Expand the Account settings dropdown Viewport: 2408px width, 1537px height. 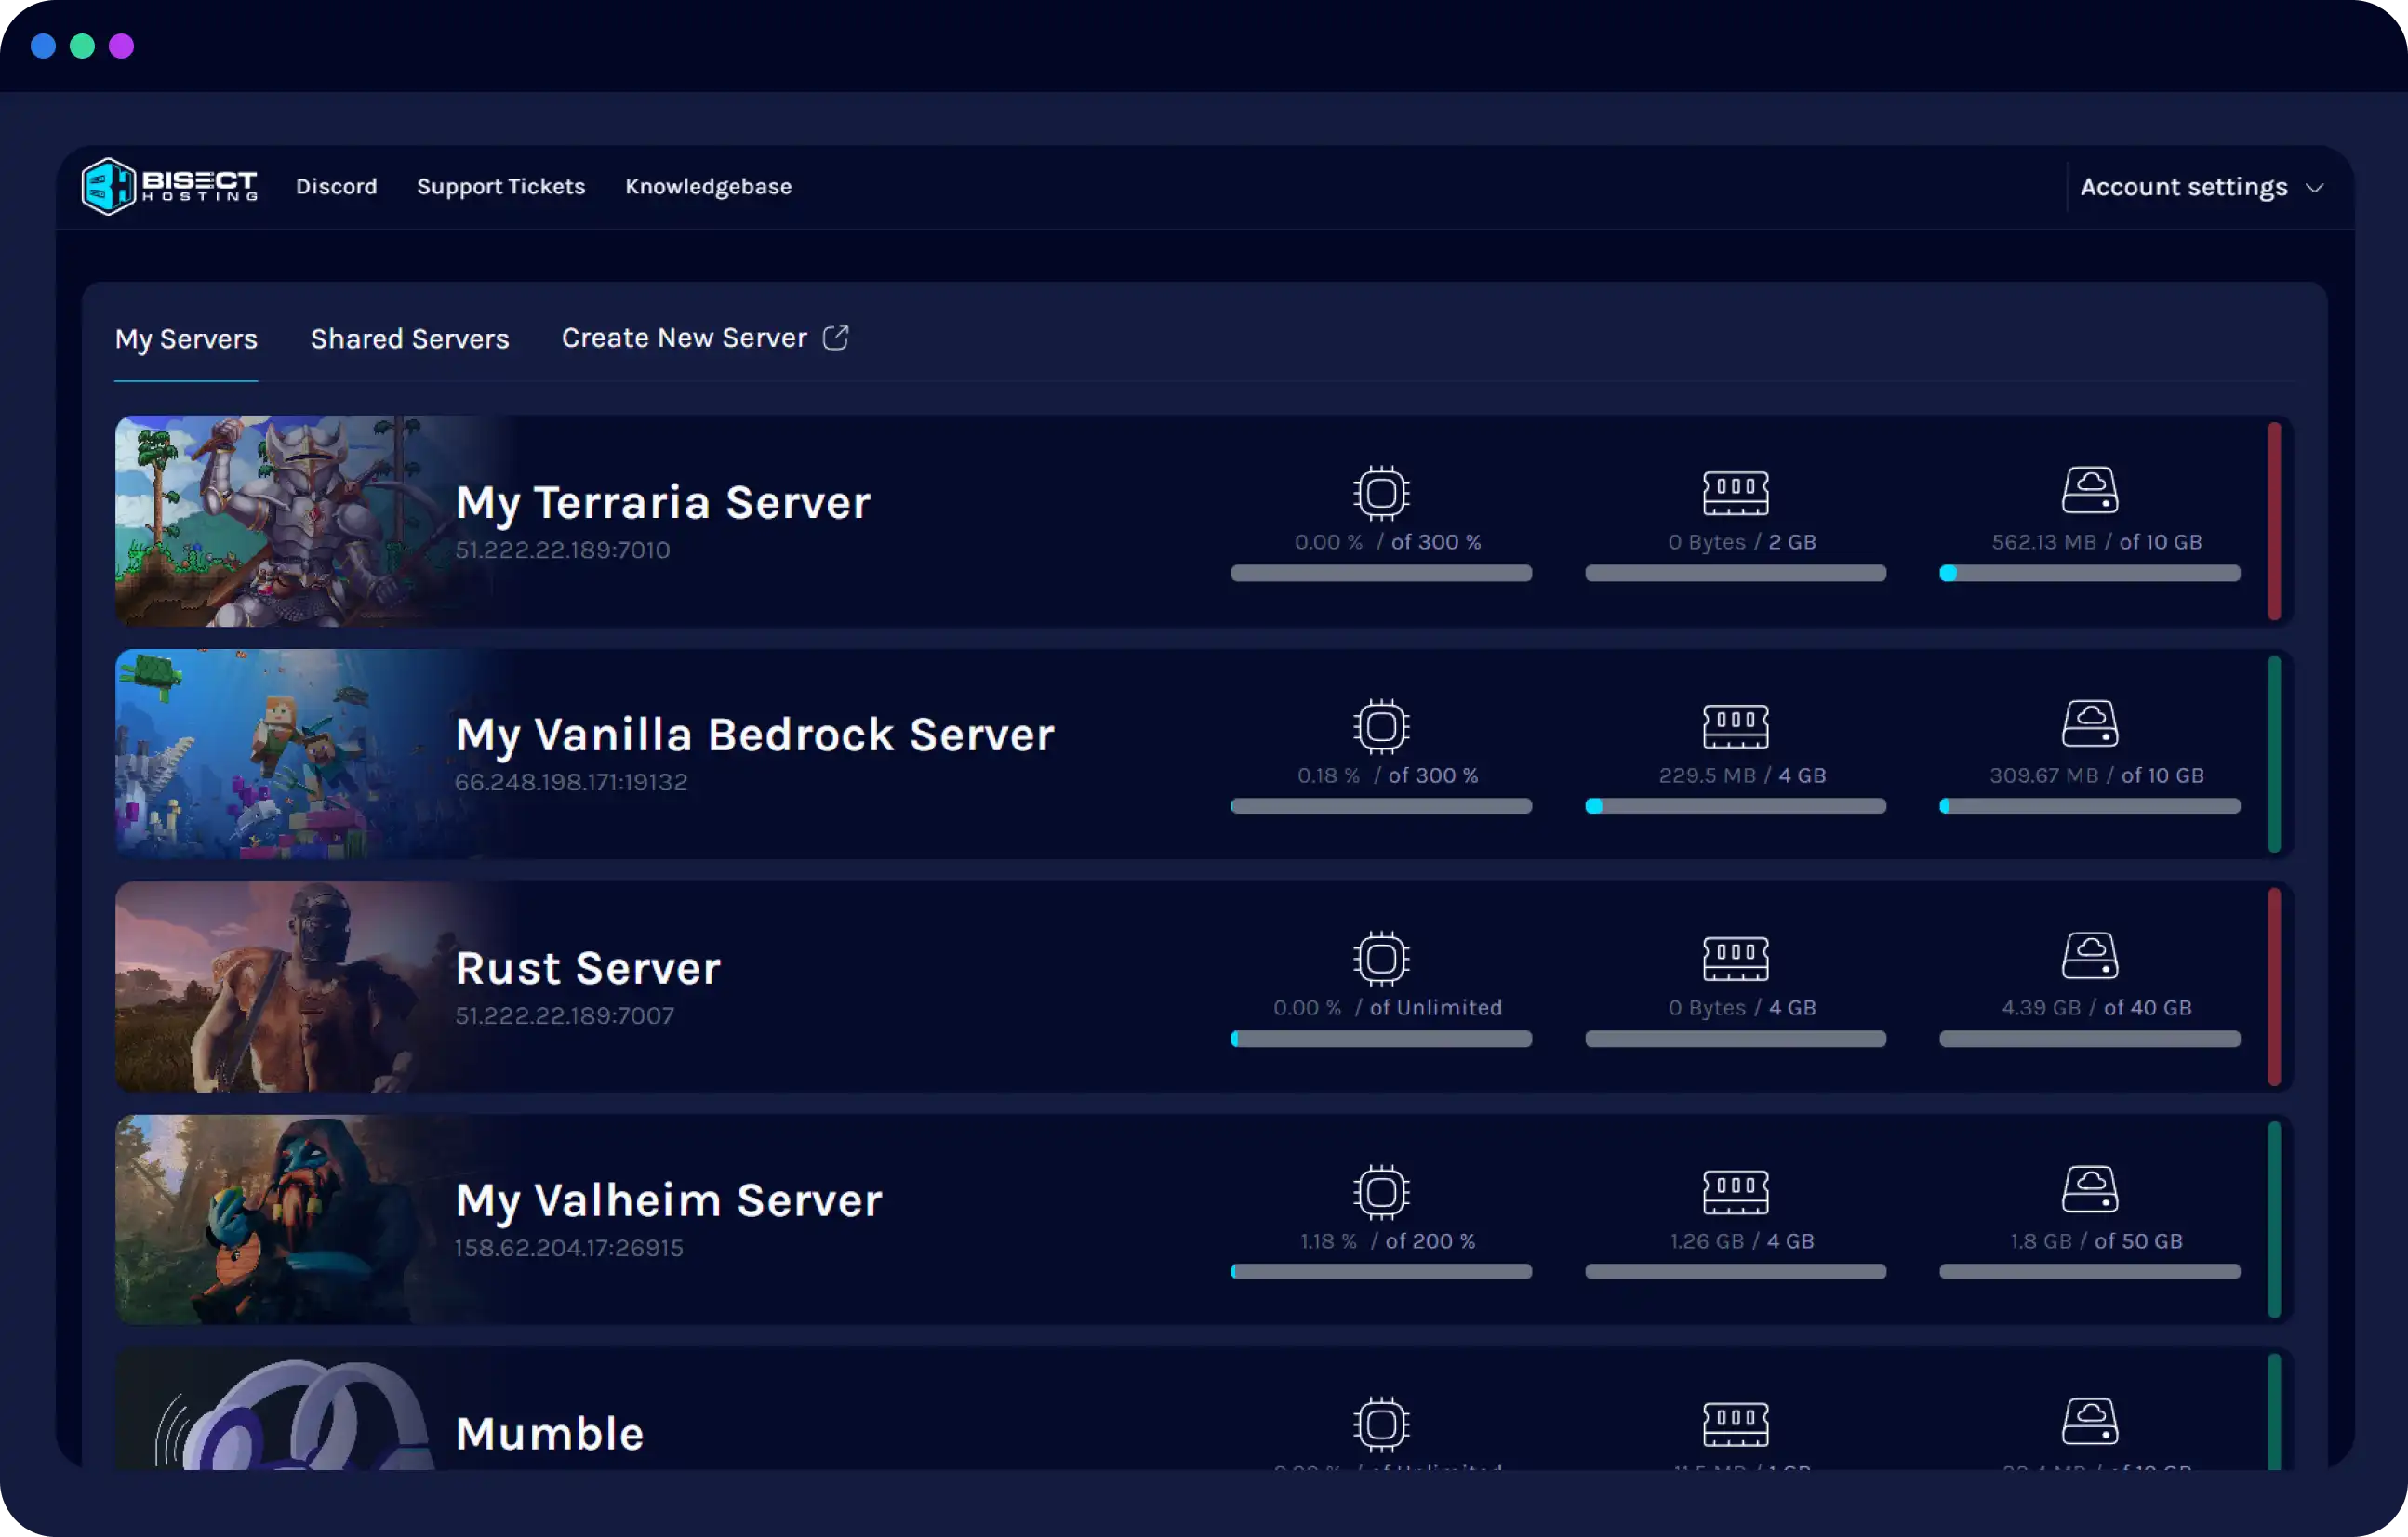tap(2183, 187)
